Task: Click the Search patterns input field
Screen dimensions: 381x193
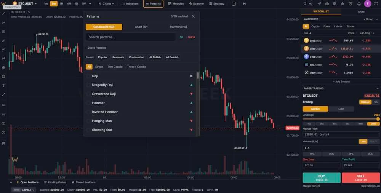Action: tap(131, 37)
